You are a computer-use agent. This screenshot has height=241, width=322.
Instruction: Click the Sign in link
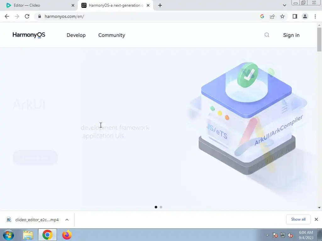(x=291, y=35)
